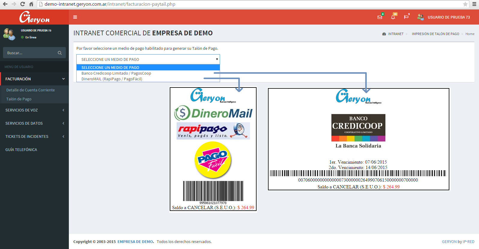Image resolution: width=479 pixels, height=249 pixels.
Task: Open Detalle de Cuenta Corriente
Action: pos(31,90)
